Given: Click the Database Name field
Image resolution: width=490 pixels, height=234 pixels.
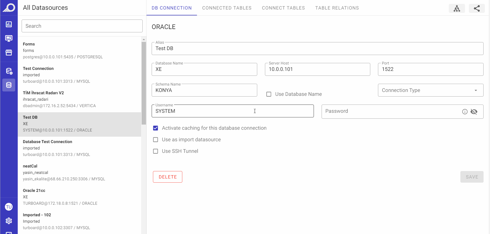Looking at the screenshot, I should (204, 69).
